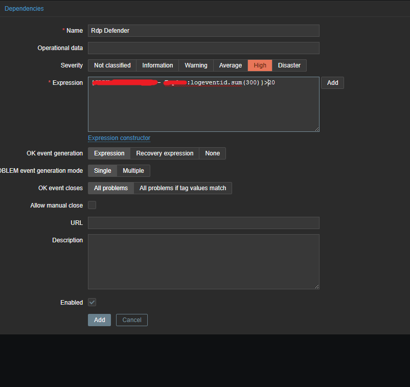Set OK event generation to None
This screenshot has width=410, height=387.
pos(212,153)
